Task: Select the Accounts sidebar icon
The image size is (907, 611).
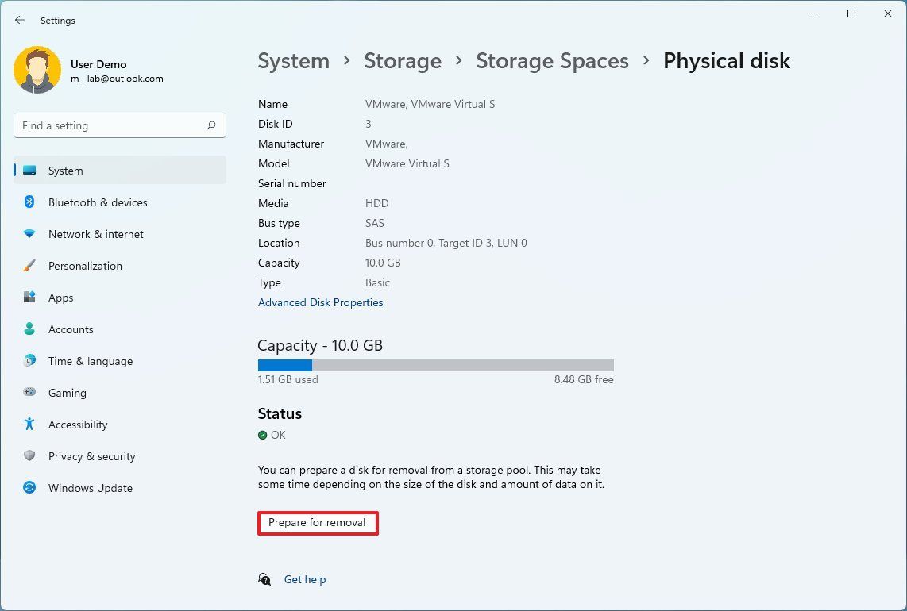Action: pyautogui.click(x=29, y=329)
